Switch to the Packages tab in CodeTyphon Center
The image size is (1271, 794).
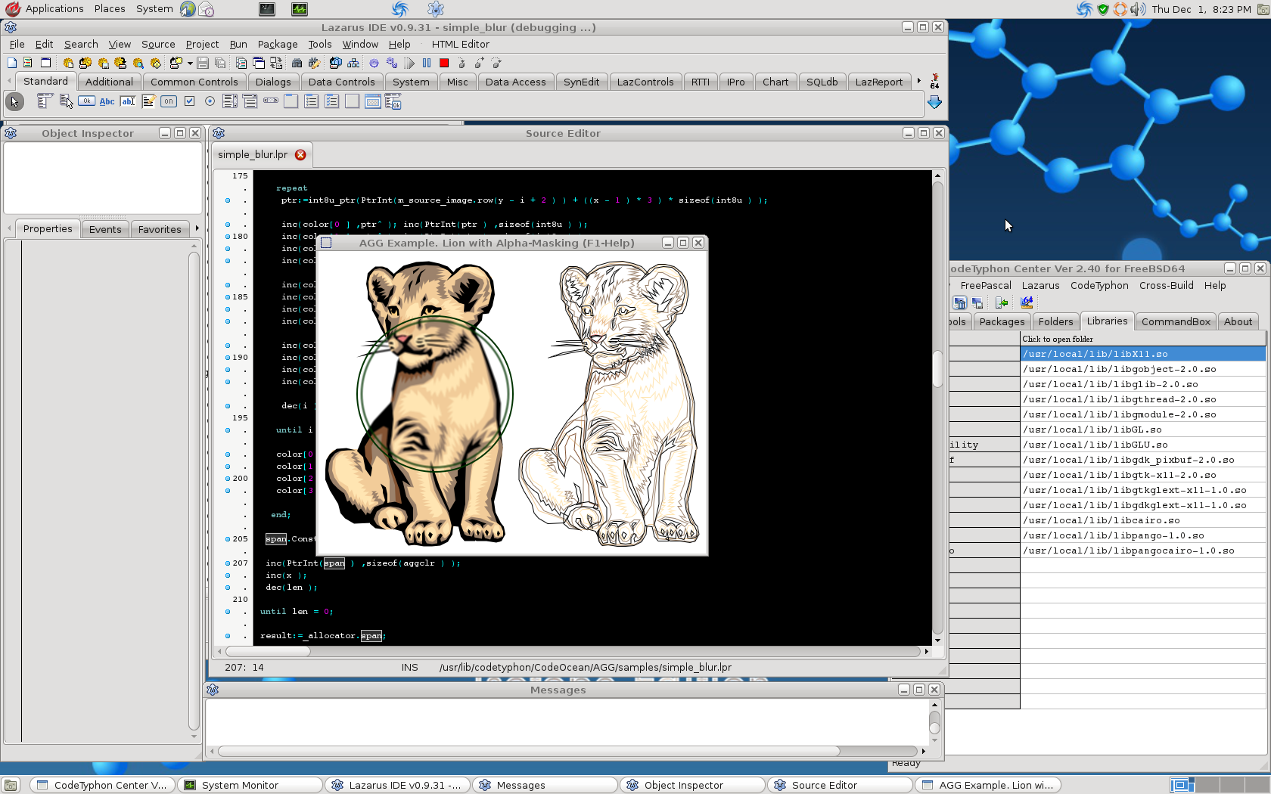1002,321
